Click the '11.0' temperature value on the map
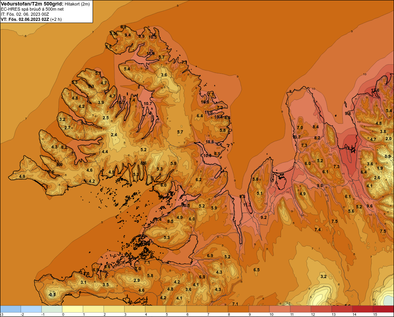Image resolution: width=394 pixels, height=317 pixels. tap(208, 112)
